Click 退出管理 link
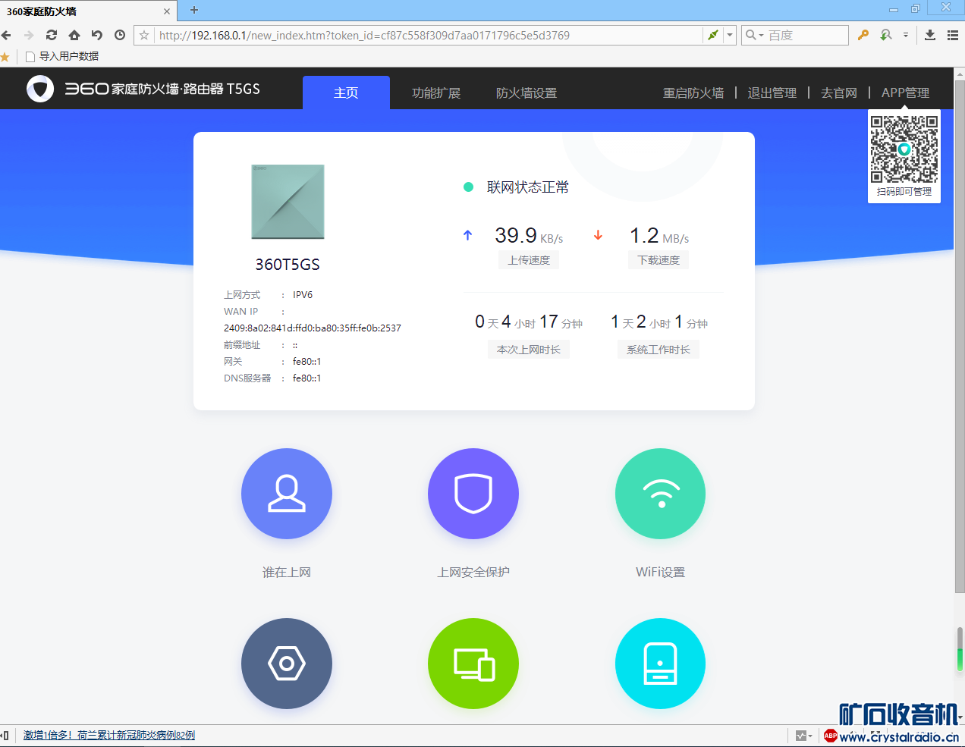This screenshot has width=965, height=747. point(772,93)
